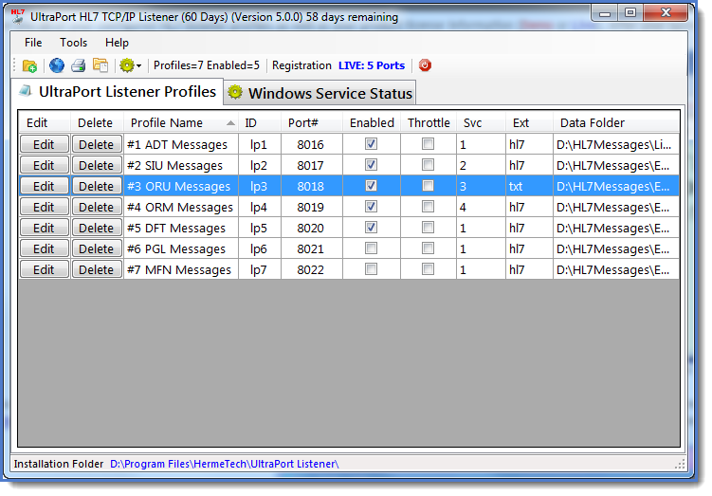The image size is (712, 496).
Task: Edit the #6 PGL Messages profile
Action: pyautogui.click(x=44, y=248)
